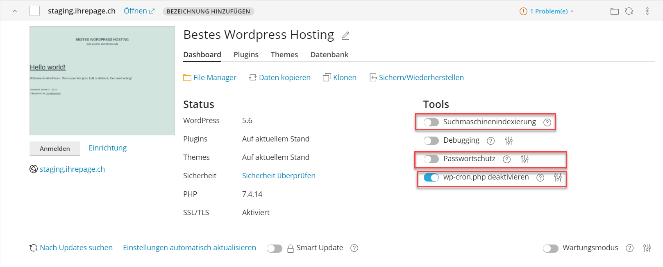Click the refresh icon in header
This screenshot has width=663, height=267.
629,11
